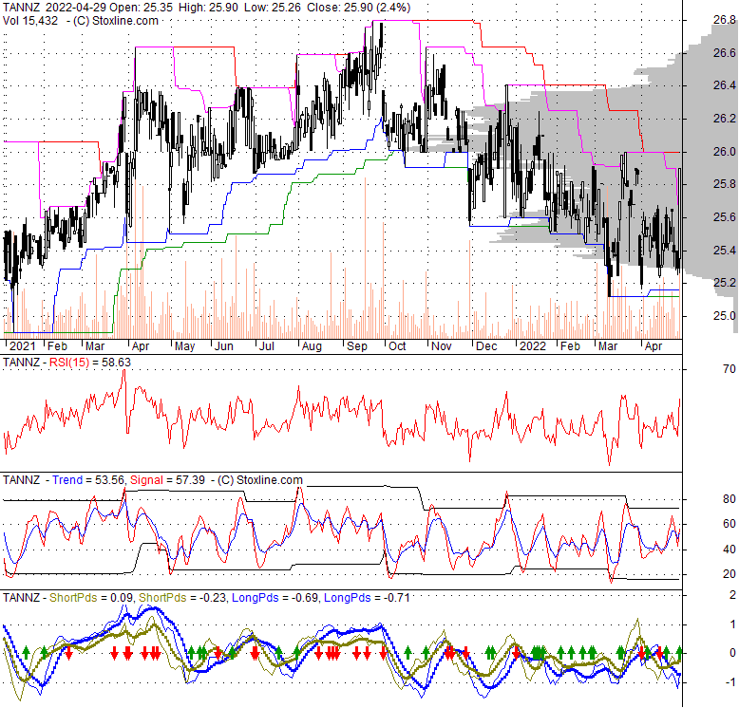Image resolution: width=739 pixels, height=708 pixels.
Task: Click the Oct month label on time axis
Action: click(397, 346)
